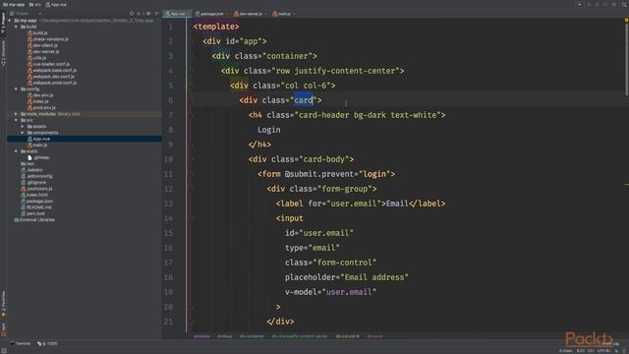The width and height of the screenshot is (629, 354).
Task: Switch to the main.js editor tab
Action: coord(283,14)
